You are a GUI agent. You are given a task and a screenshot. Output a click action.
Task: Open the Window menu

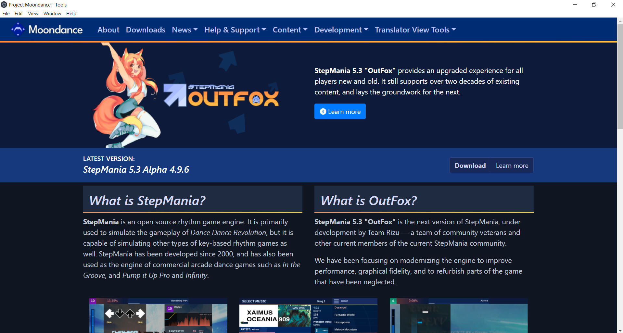click(x=52, y=14)
